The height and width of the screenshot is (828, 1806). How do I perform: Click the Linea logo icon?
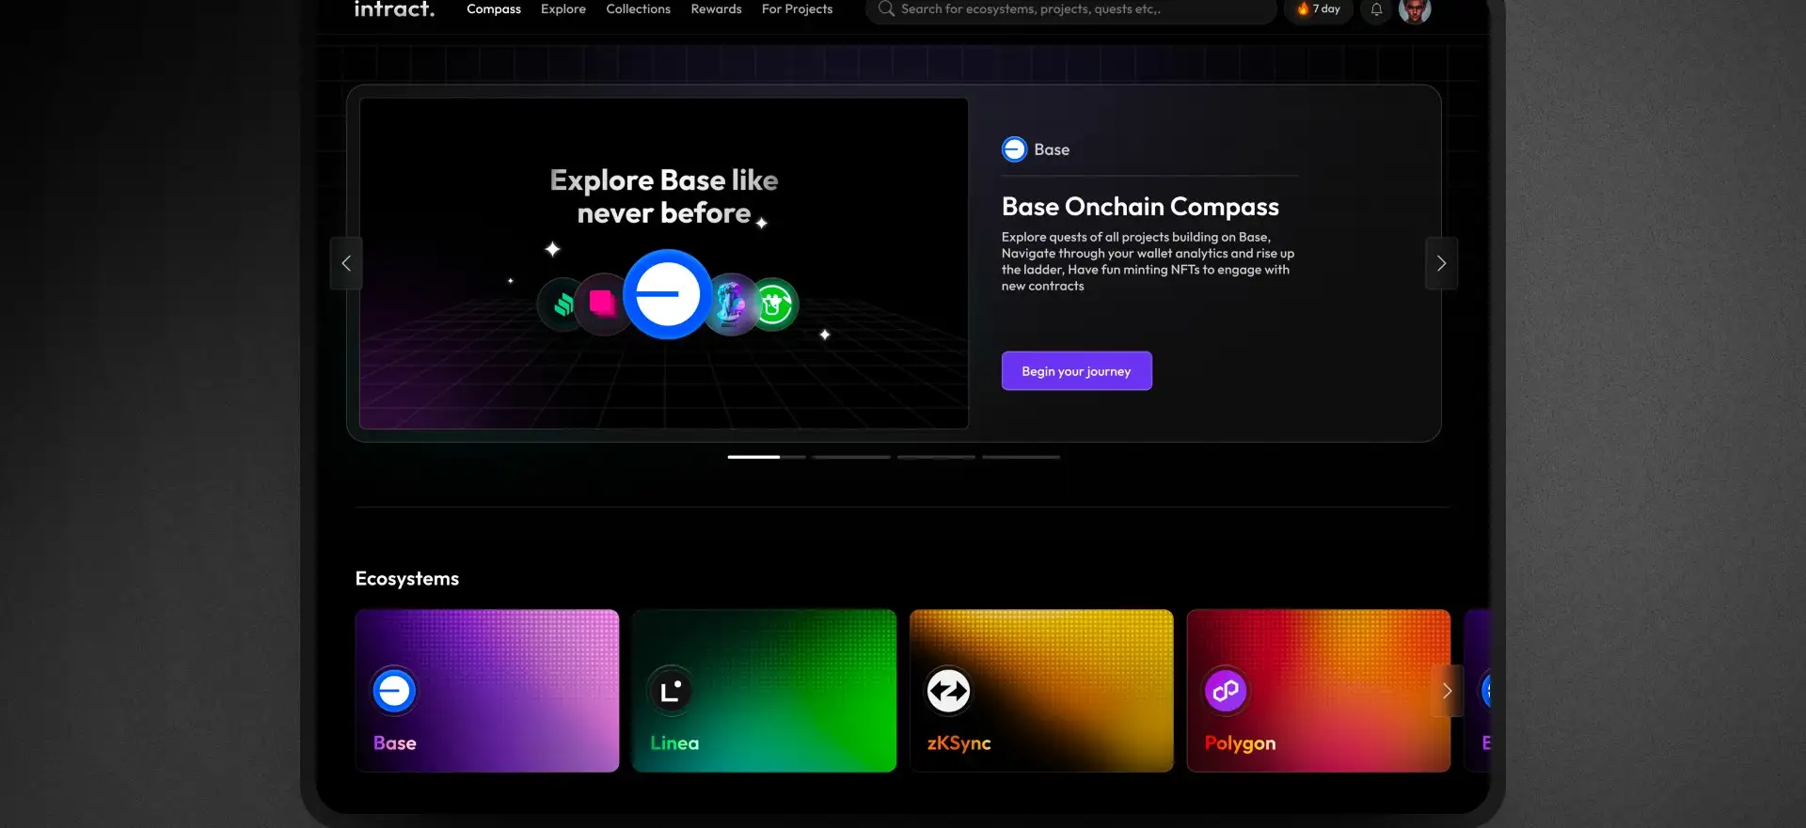671,692
